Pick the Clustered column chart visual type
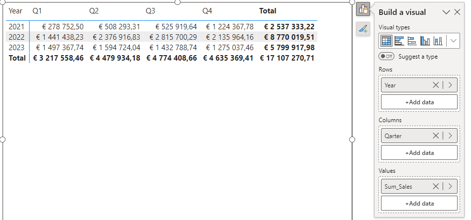Screen dimensions: 471x220 coord(425,41)
